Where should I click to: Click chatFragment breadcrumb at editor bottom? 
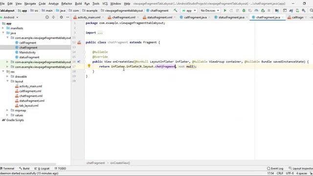click(96, 163)
